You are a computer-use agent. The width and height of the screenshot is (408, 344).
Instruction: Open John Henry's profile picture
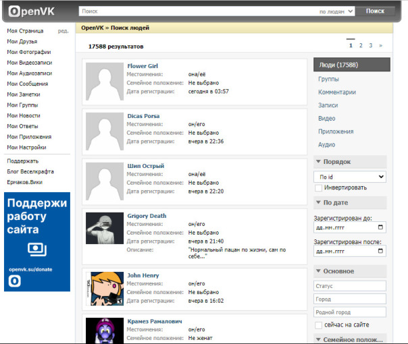click(103, 289)
